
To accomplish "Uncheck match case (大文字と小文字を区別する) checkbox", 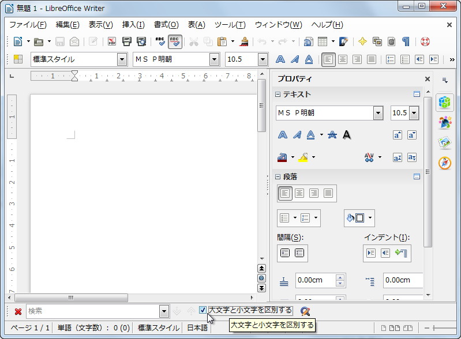I will coord(203,310).
